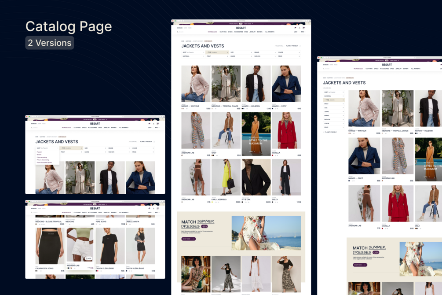Open the Info dropdown in the center window
Image resolution: width=442 pixels, height=295 pixels.
point(303,32)
